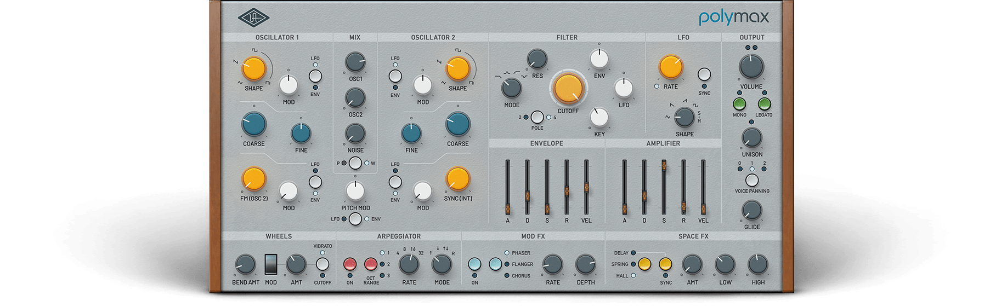Click the LFO Rate knob
Viewport: 990px width, 307px height.
[670, 67]
